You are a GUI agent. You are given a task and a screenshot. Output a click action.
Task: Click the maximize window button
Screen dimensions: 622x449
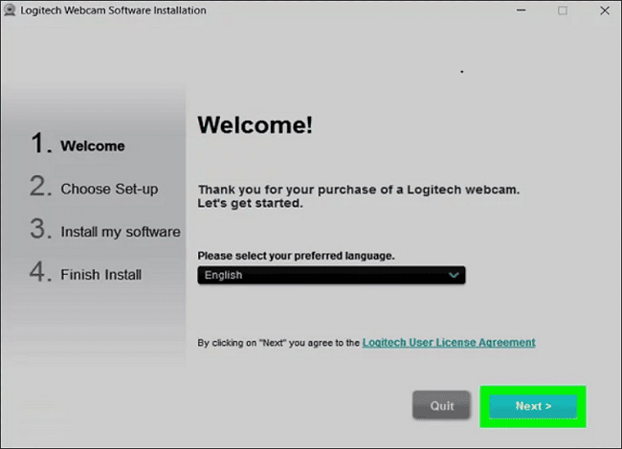point(562,11)
